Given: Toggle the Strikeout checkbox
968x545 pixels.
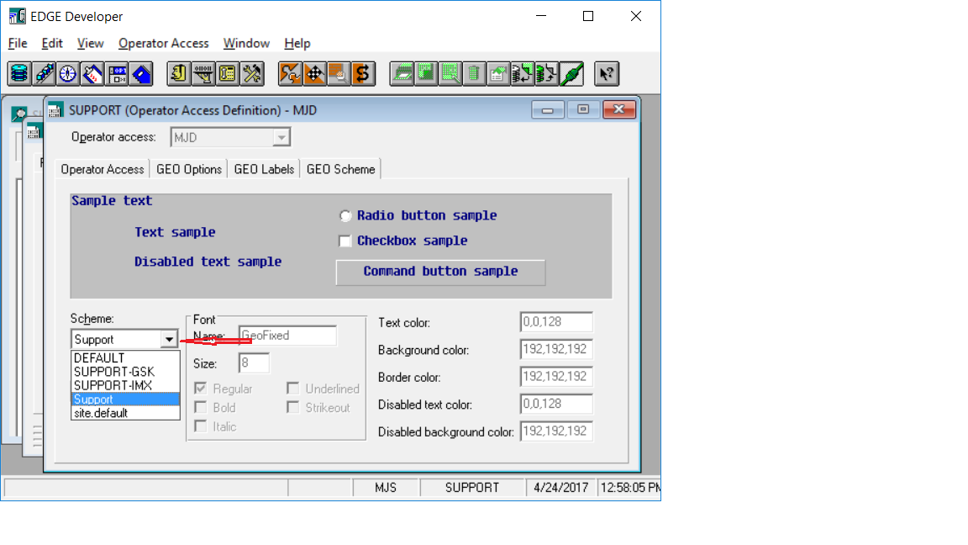Looking at the screenshot, I should pyautogui.click(x=292, y=407).
